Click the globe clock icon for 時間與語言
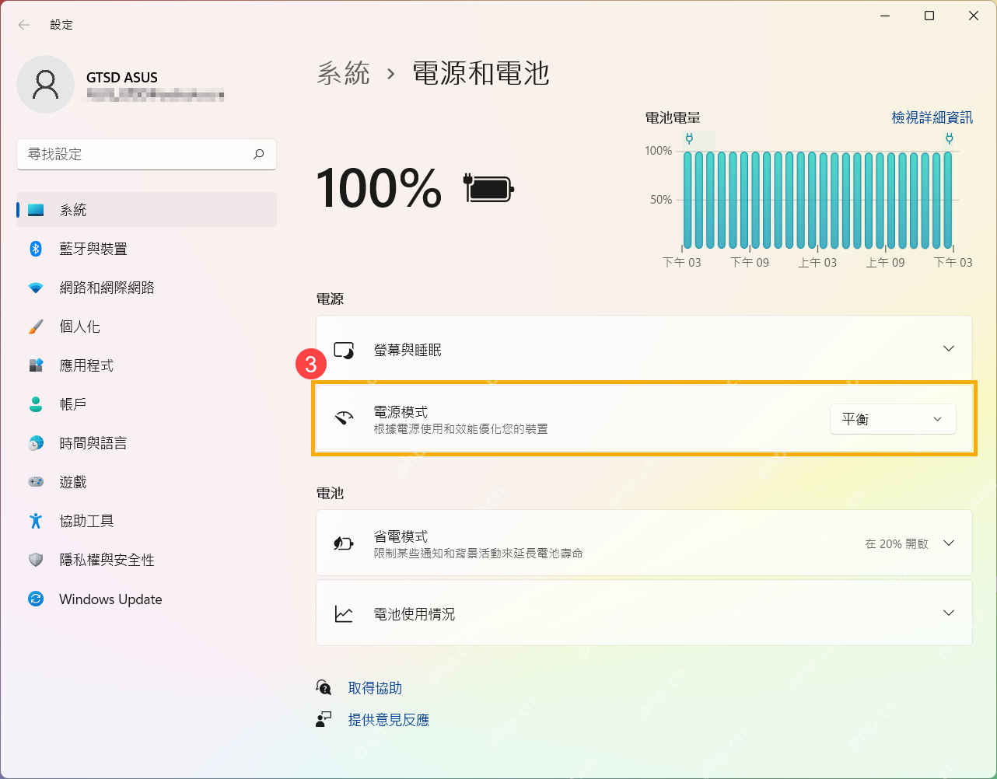 [36, 443]
